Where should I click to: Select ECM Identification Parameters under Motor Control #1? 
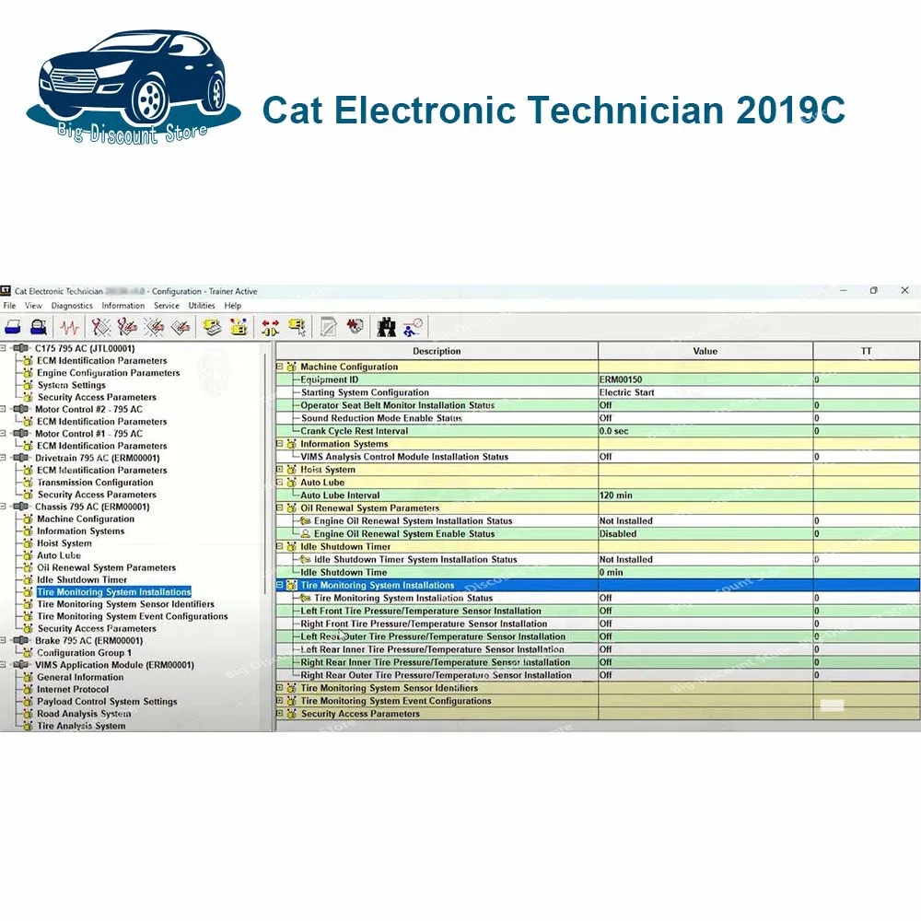click(101, 446)
